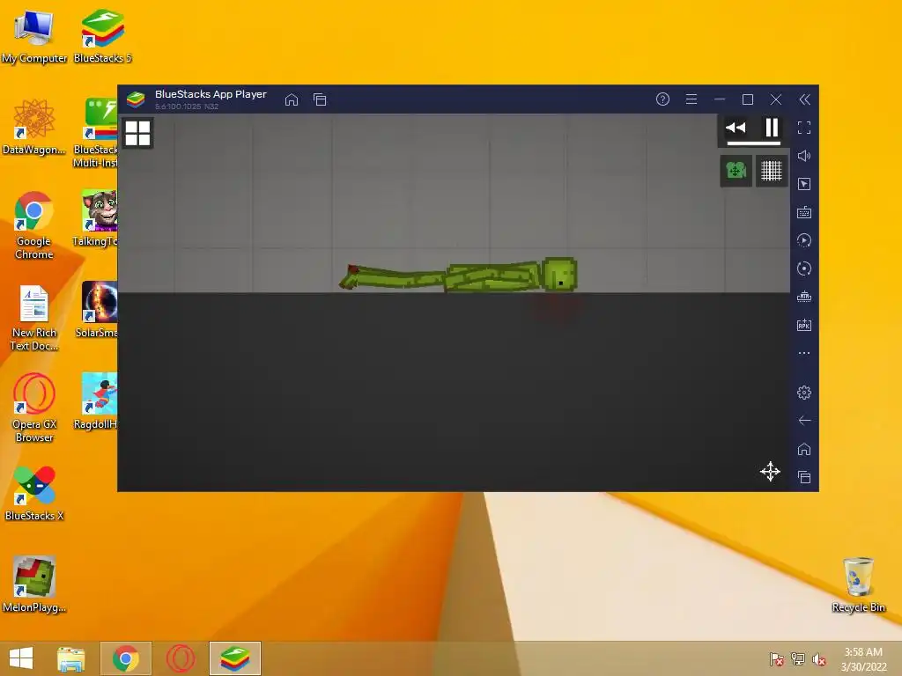This screenshot has height=676, width=902.
Task: Click the network tray icon
Action: click(798, 658)
